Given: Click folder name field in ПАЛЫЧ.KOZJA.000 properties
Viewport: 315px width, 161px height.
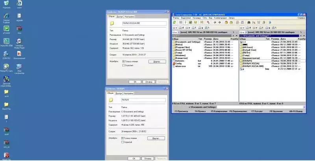Looking at the screenshot, I should 145,23.
